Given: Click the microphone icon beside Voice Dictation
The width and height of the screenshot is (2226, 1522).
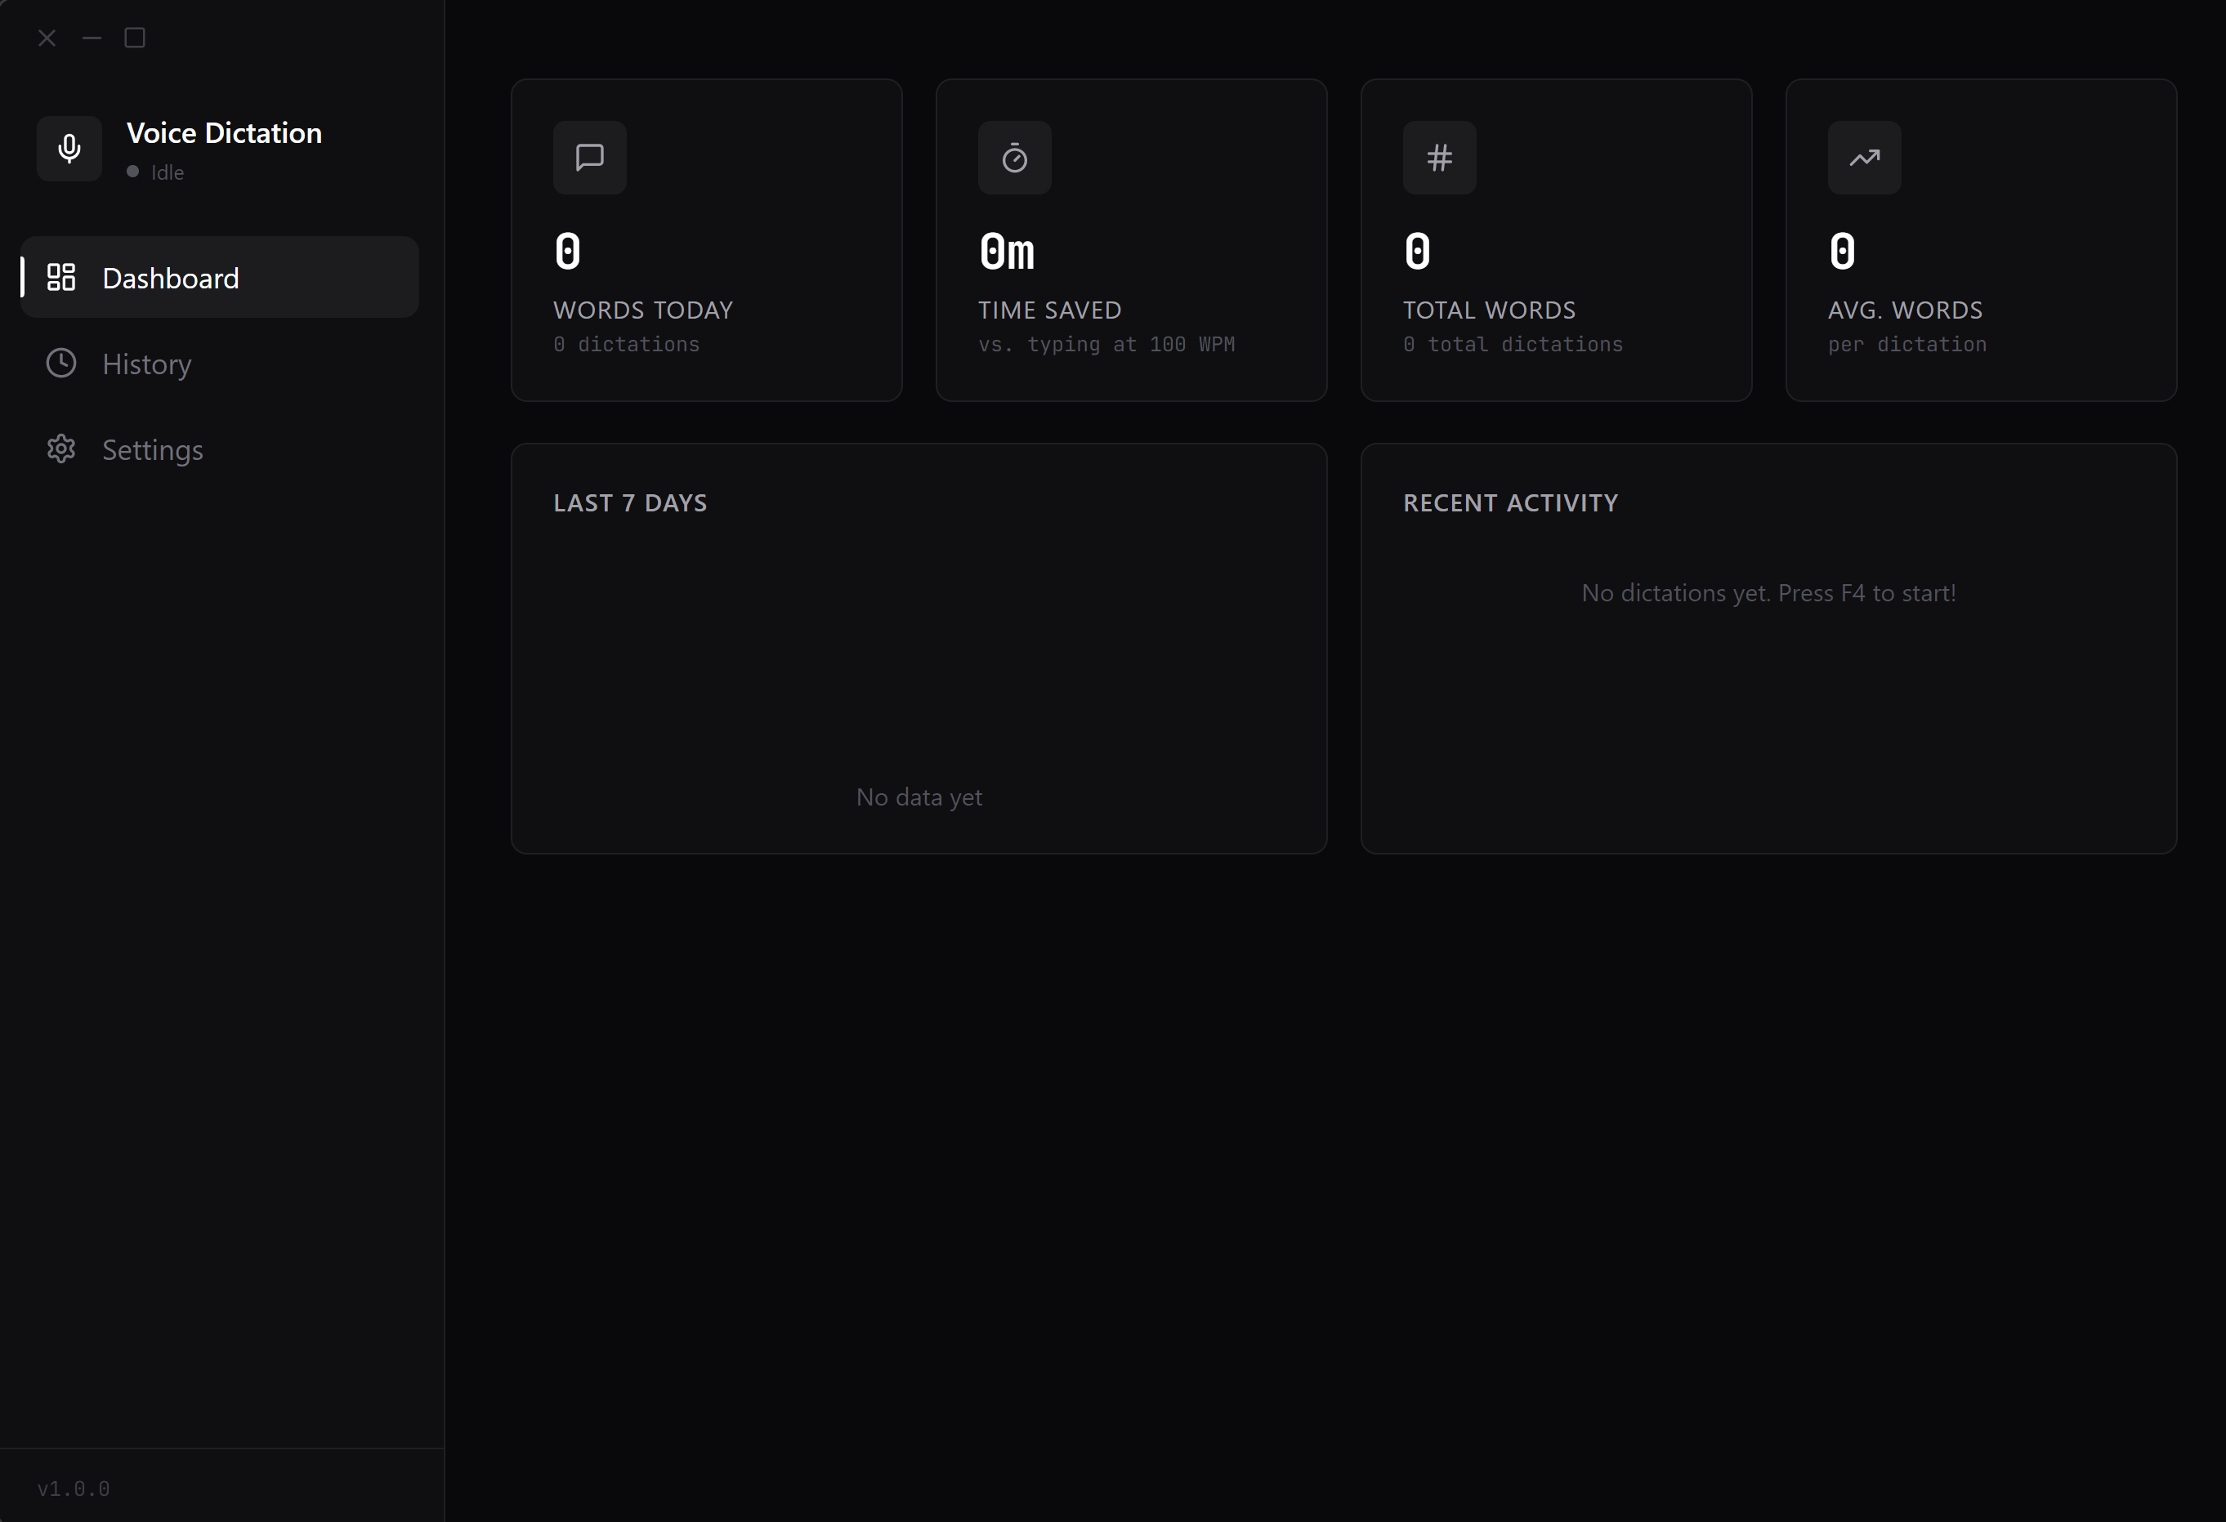Looking at the screenshot, I should (69, 149).
